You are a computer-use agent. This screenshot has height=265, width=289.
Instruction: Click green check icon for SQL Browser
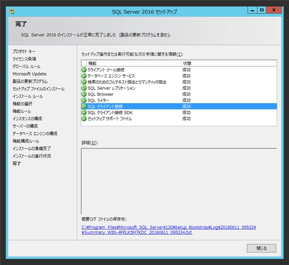pyautogui.click(x=84, y=94)
